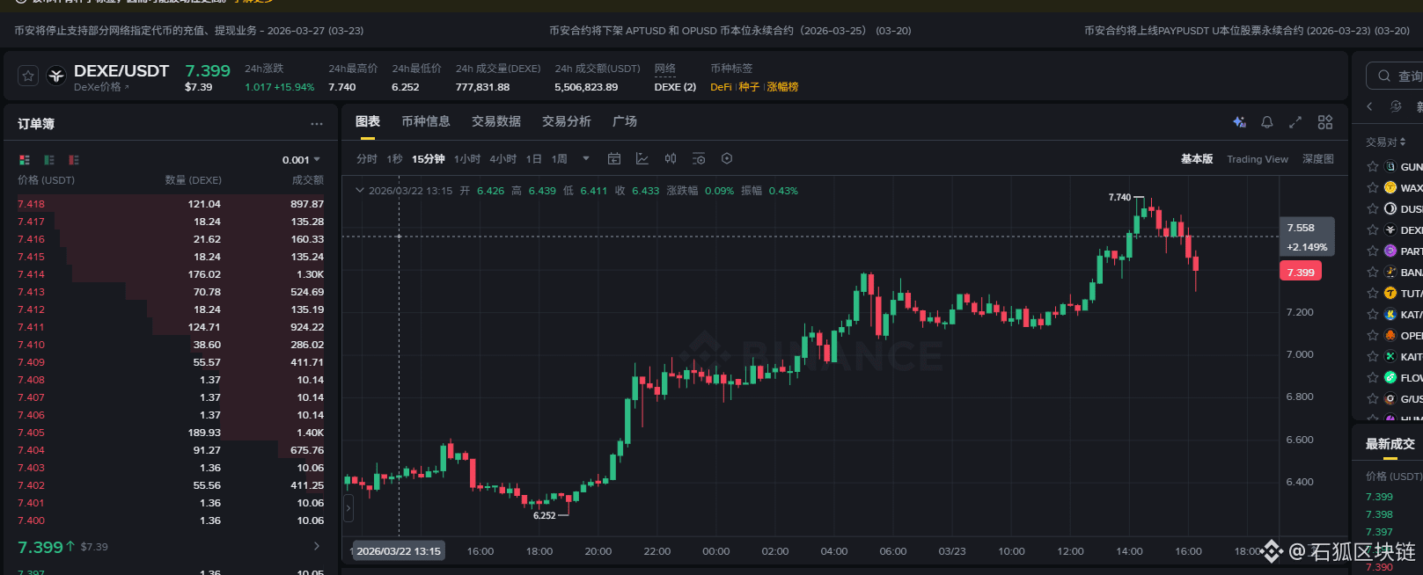
Task: Click the 7.558 crosshair price label
Action: pyautogui.click(x=1307, y=237)
